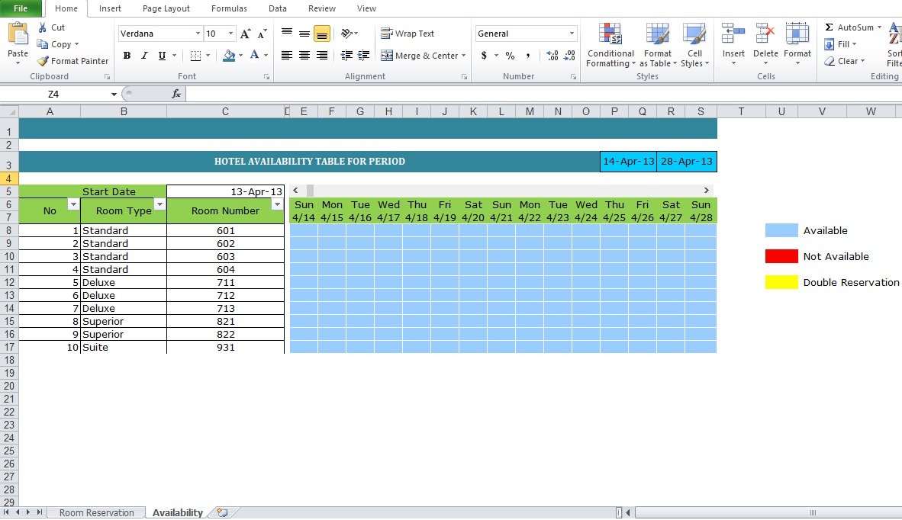
Task: Expand Merge & Center options arrow
Action: (x=464, y=56)
